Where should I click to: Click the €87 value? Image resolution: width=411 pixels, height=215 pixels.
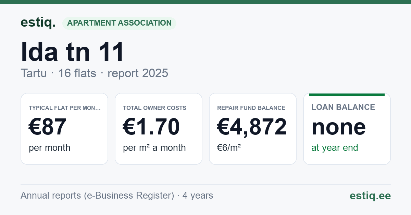coord(48,127)
